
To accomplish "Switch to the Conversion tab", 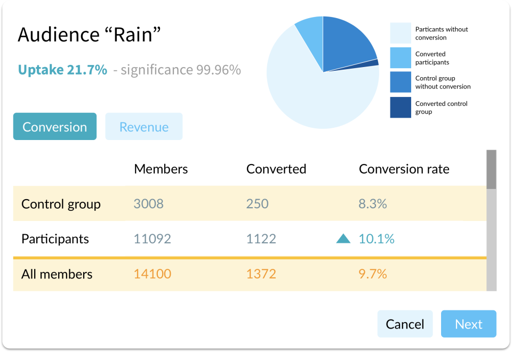I will coord(55,127).
